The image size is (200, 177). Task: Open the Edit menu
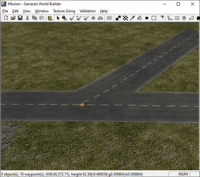pos(15,11)
